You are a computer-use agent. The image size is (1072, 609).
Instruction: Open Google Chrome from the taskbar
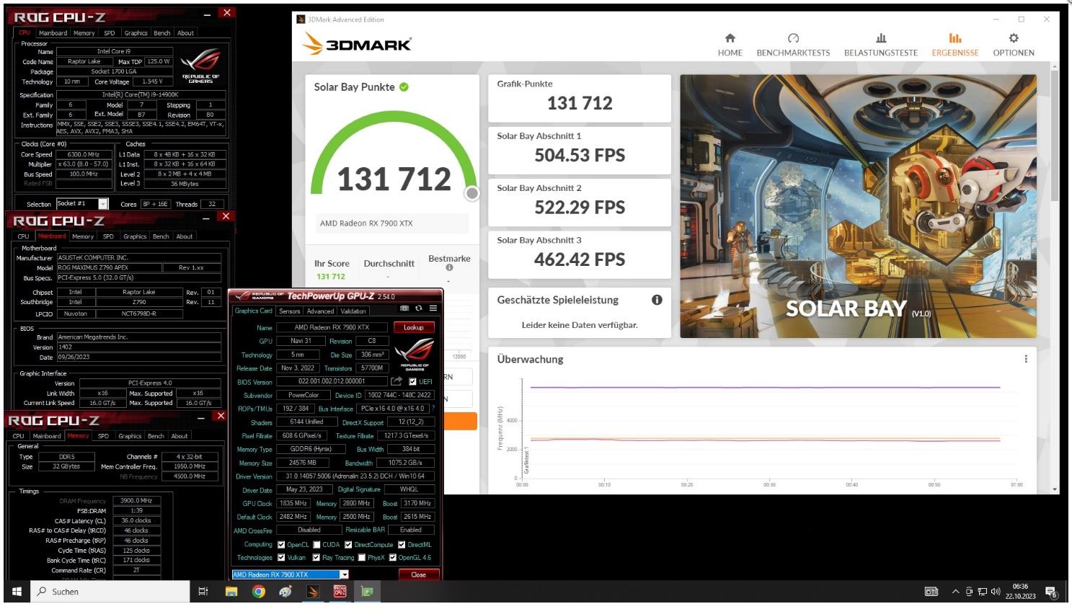coord(258,592)
